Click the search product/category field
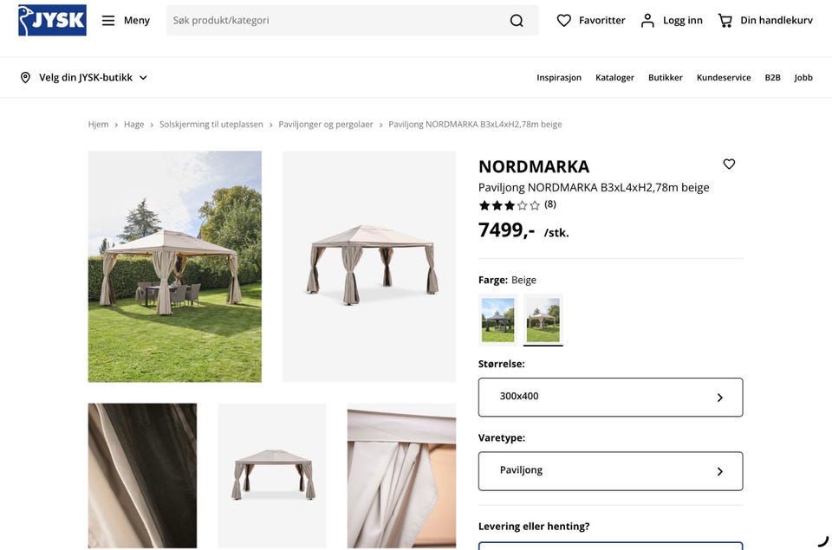The width and height of the screenshot is (832, 550). click(x=337, y=20)
